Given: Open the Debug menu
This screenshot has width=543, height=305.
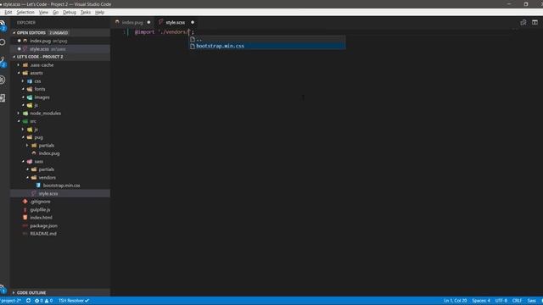Looking at the screenshot, I should [70, 12].
